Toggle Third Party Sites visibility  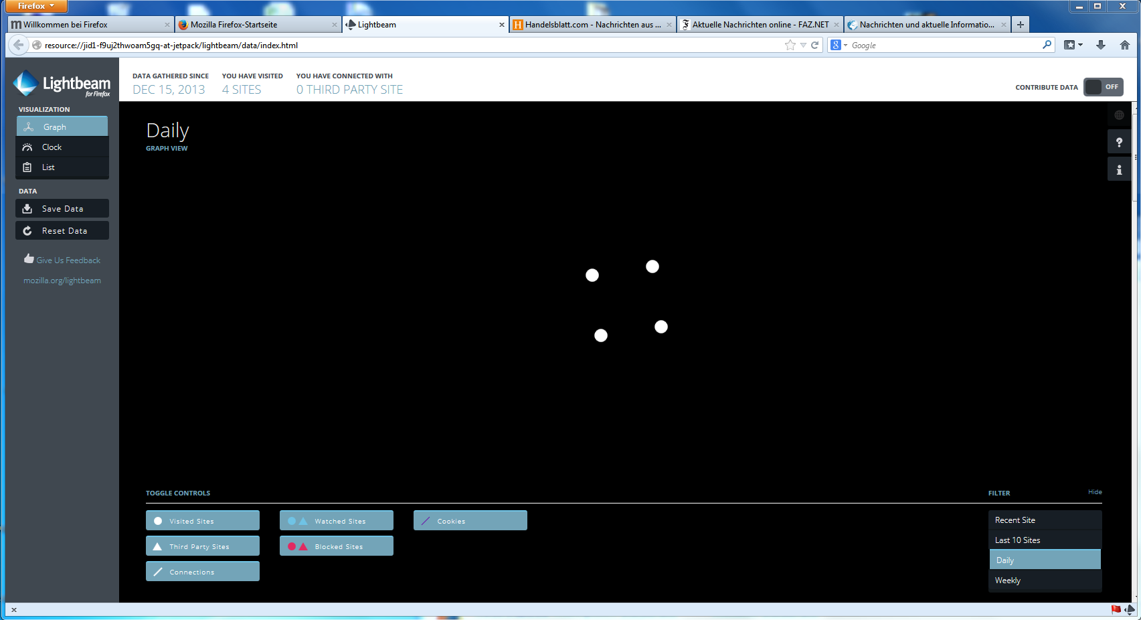203,546
